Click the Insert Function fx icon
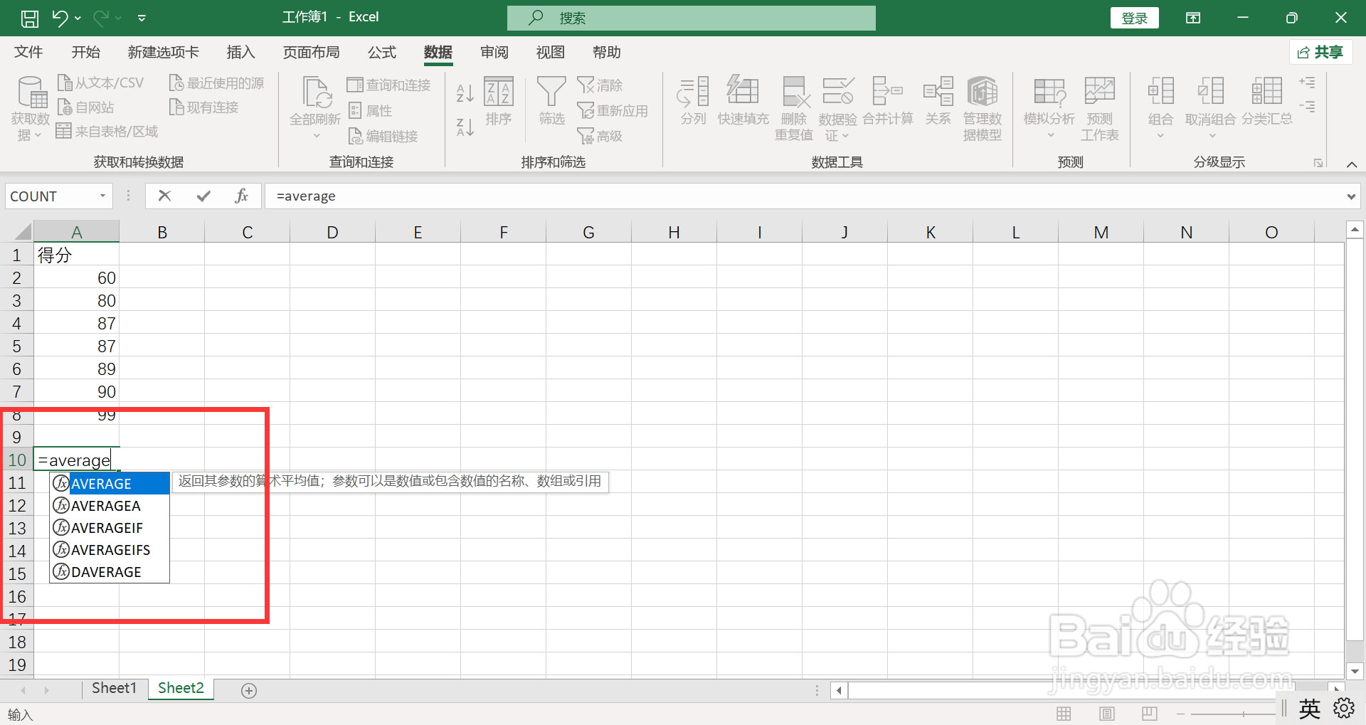 [241, 196]
